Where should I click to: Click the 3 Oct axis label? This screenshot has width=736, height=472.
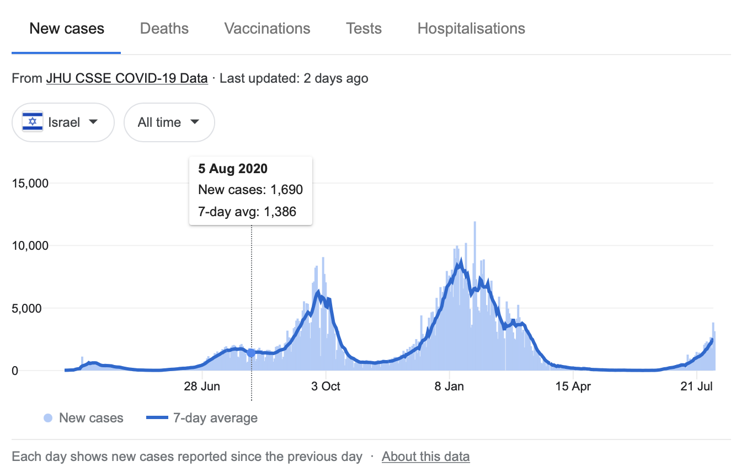(x=326, y=387)
